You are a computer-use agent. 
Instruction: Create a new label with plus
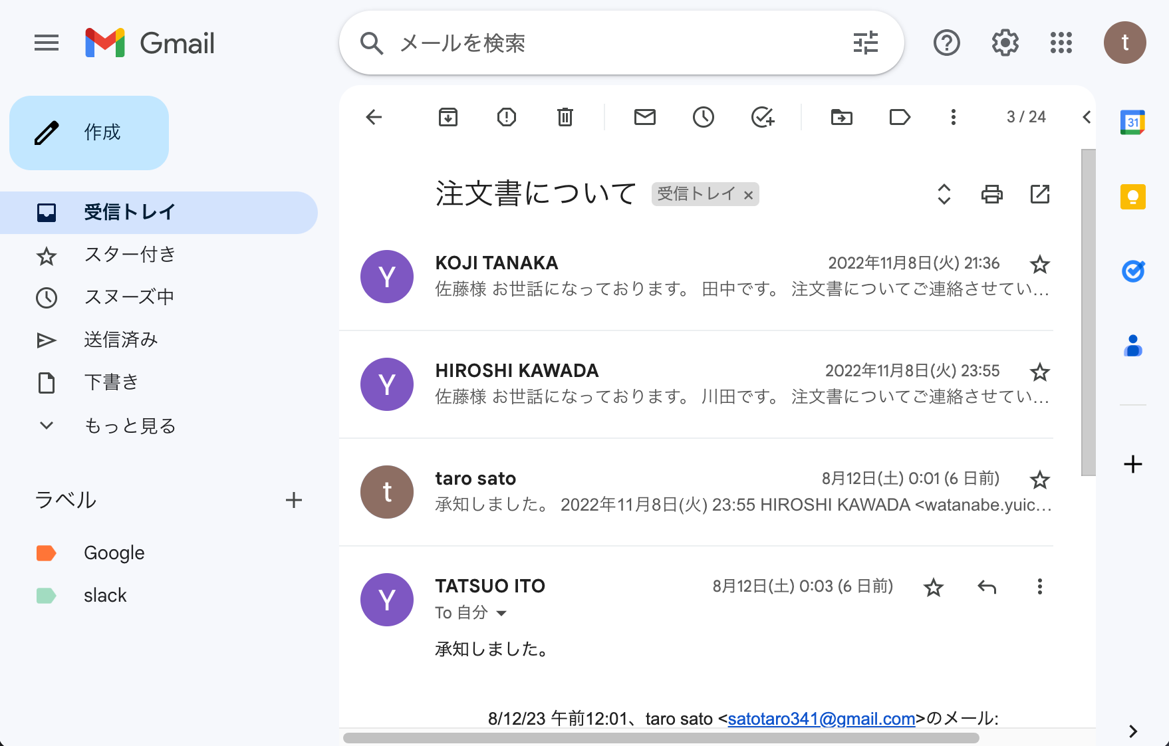(x=294, y=500)
